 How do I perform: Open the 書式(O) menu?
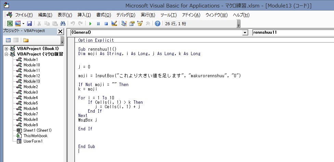pyautogui.click(x=104, y=15)
